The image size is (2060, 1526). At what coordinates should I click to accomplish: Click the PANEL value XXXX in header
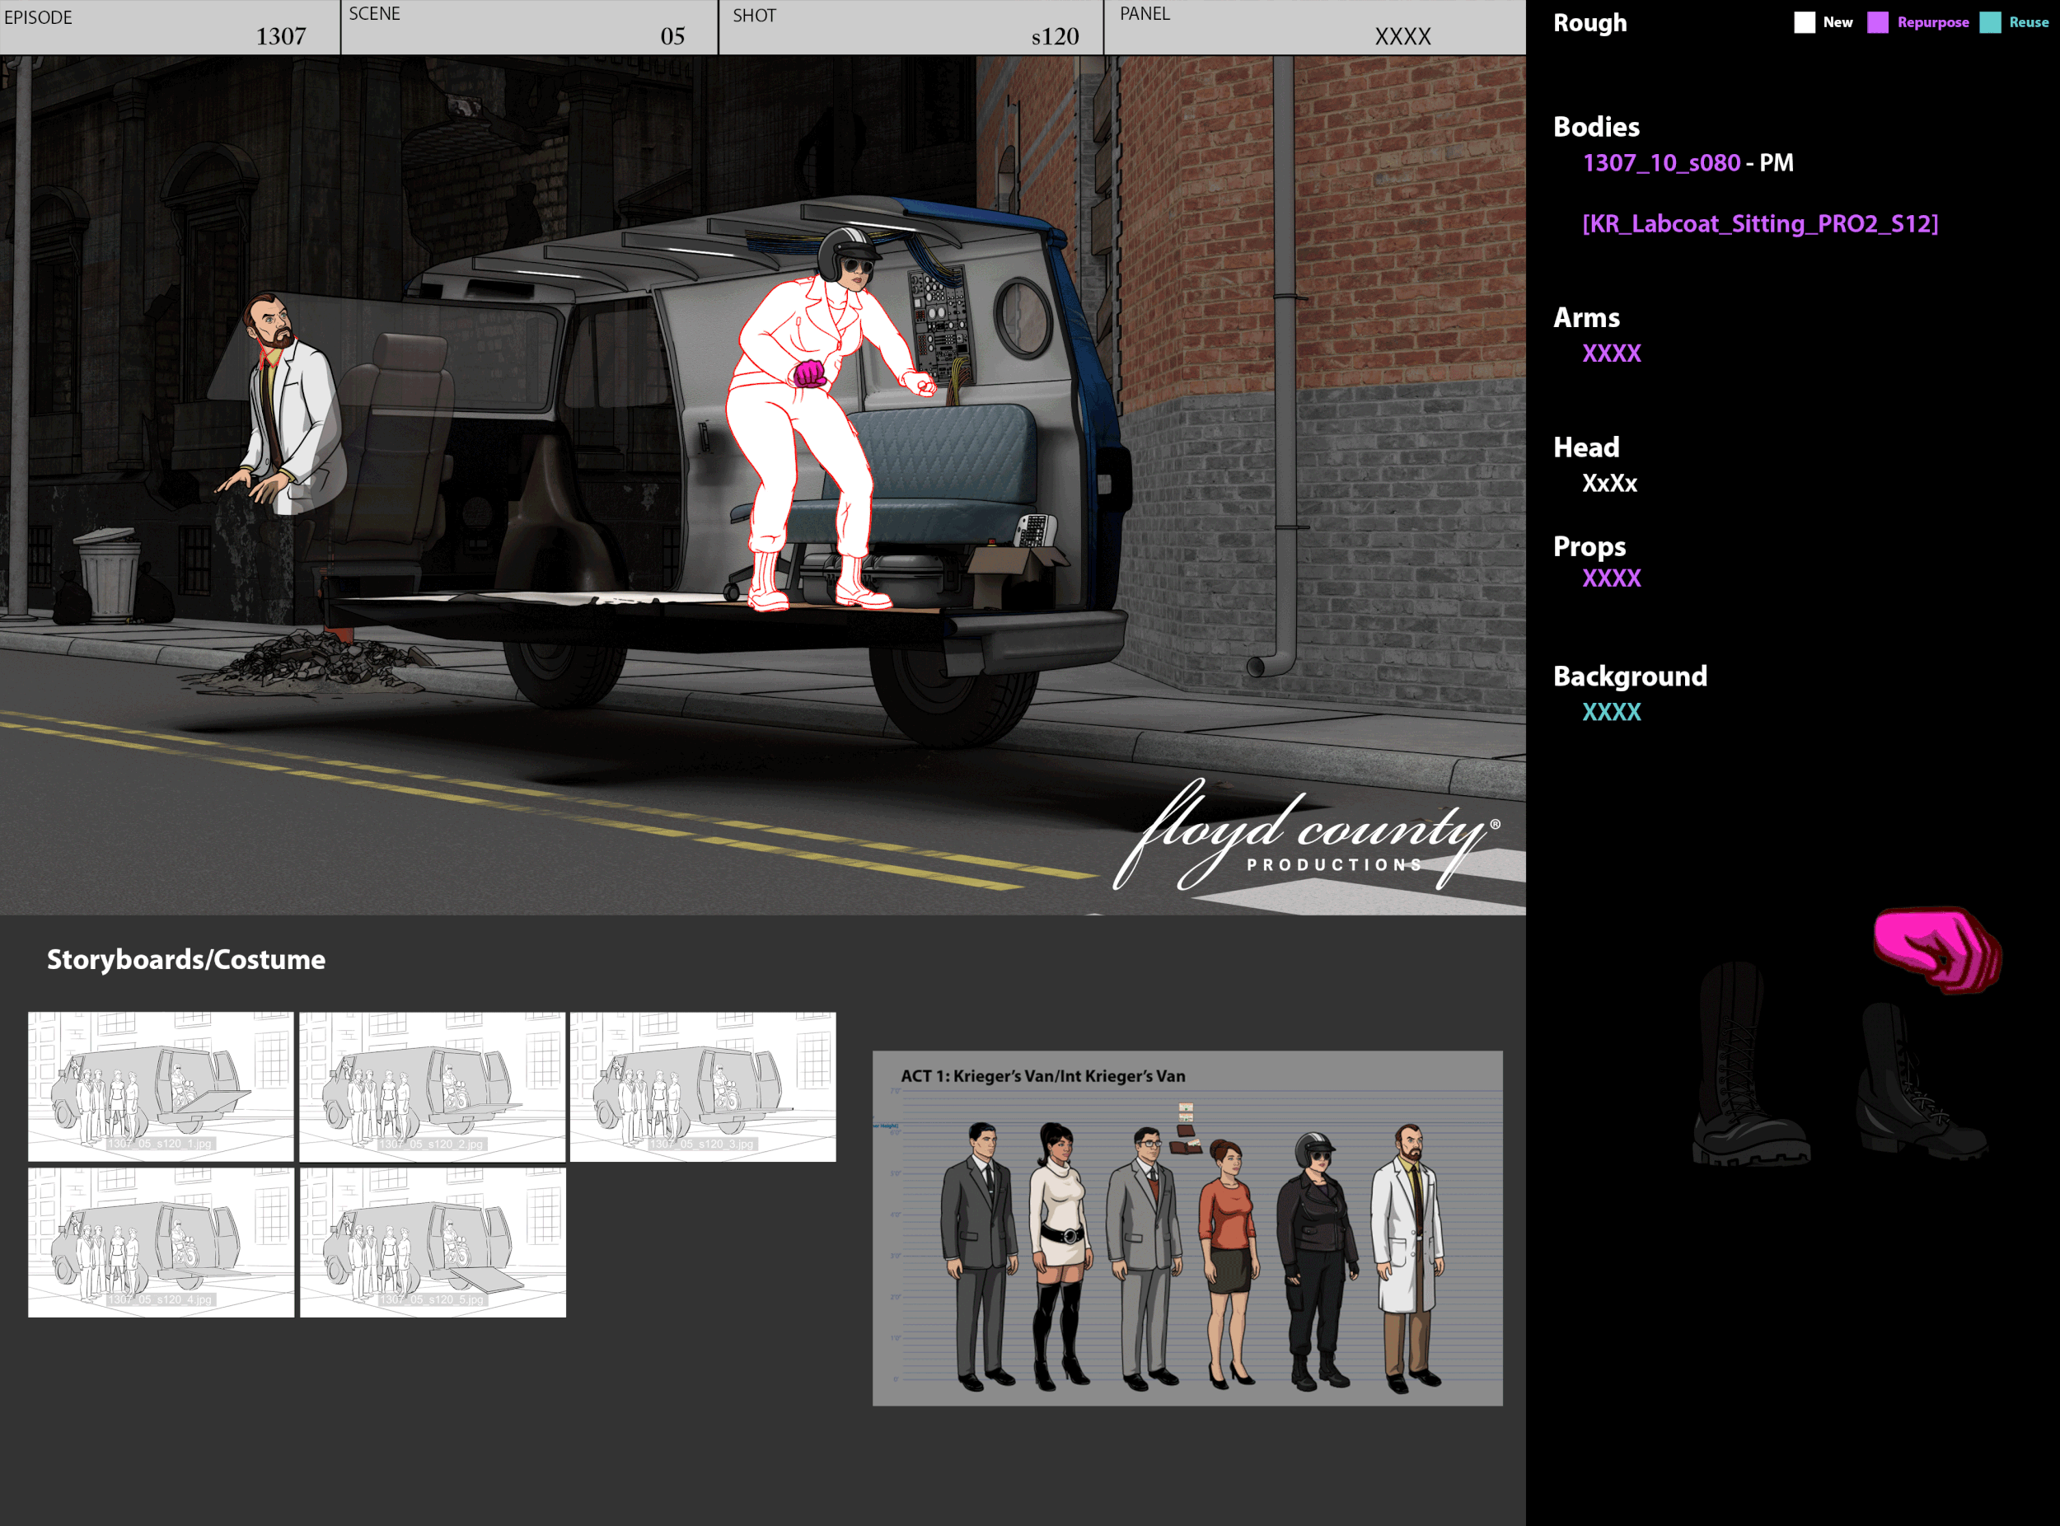[1402, 36]
